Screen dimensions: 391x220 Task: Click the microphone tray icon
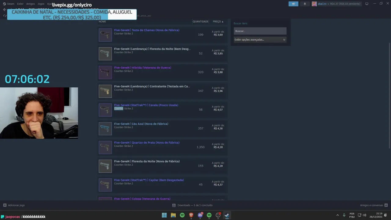tap(344, 215)
